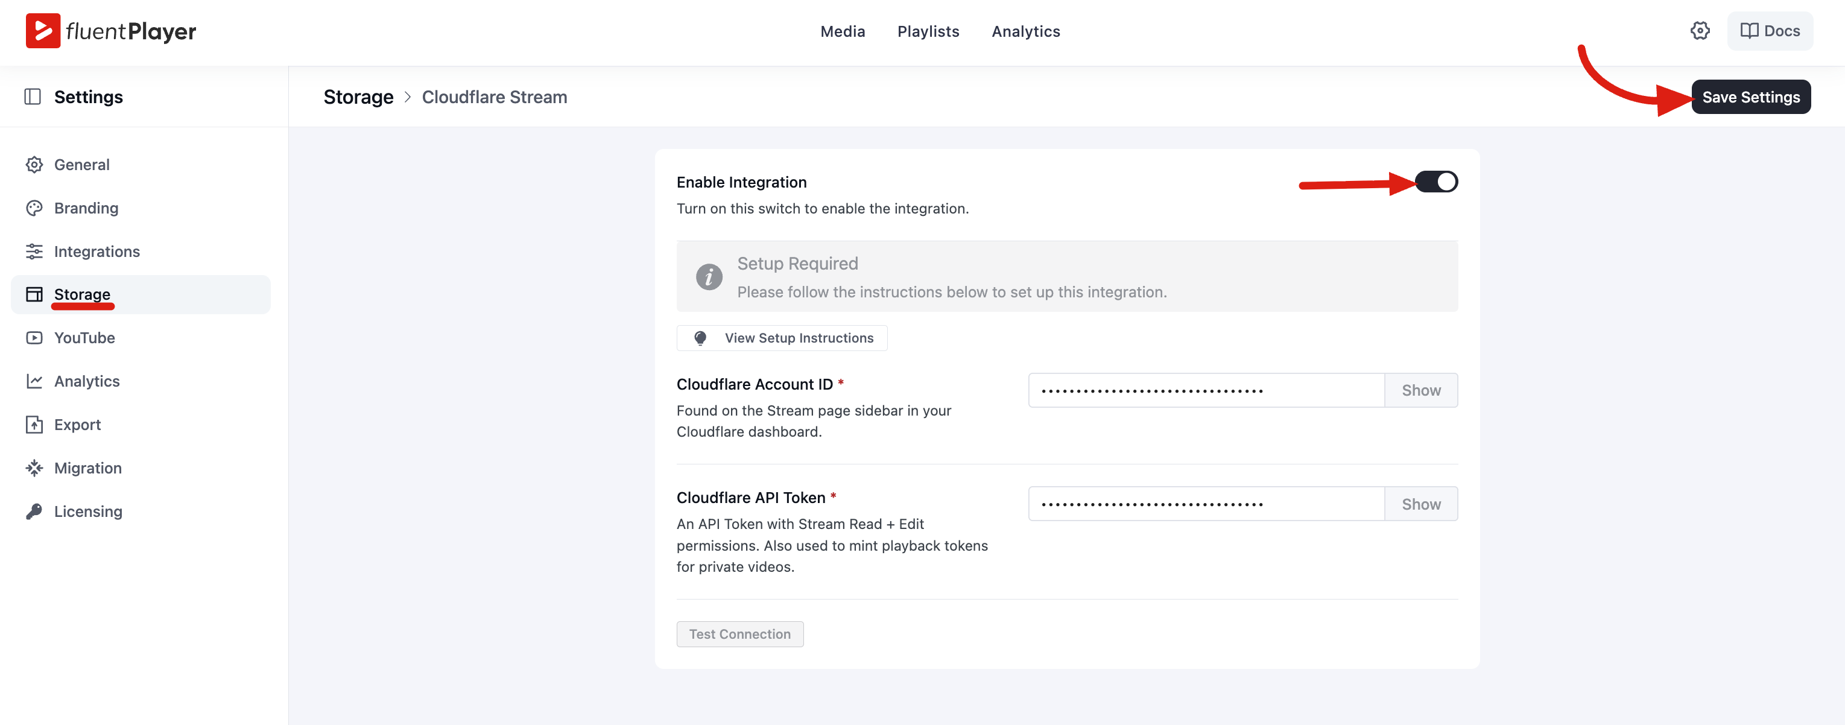Click 'Found on the Stream page sidebar' description
This screenshot has width=1845, height=725.
click(814, 421)
